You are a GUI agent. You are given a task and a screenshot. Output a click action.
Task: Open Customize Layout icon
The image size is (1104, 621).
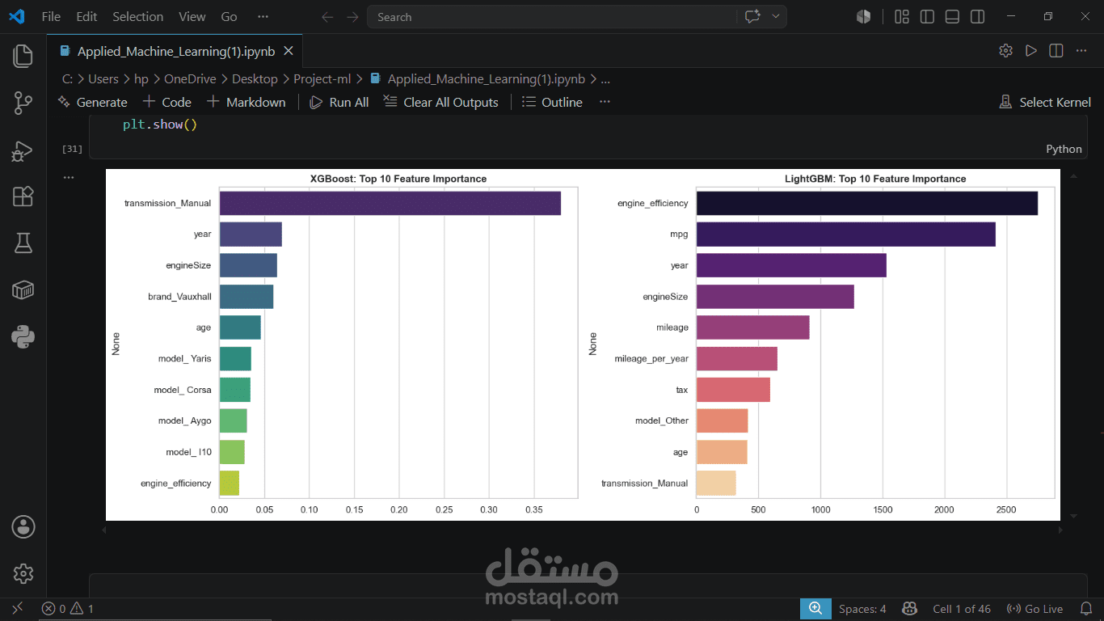(x=902, y=16)
